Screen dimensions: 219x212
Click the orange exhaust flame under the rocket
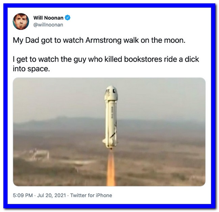pos(111,169)
